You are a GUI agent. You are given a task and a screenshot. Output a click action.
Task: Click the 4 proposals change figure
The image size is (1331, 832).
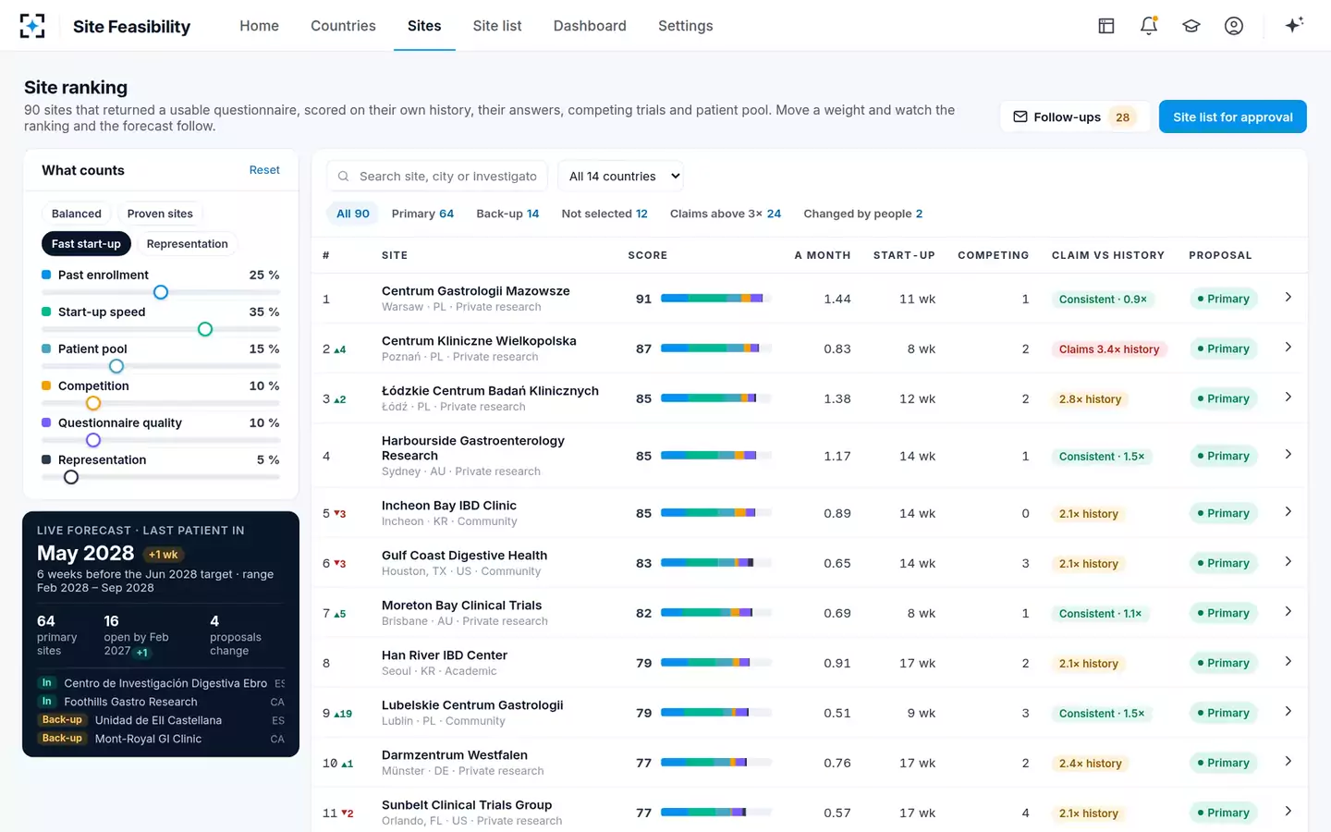[235, 636]
